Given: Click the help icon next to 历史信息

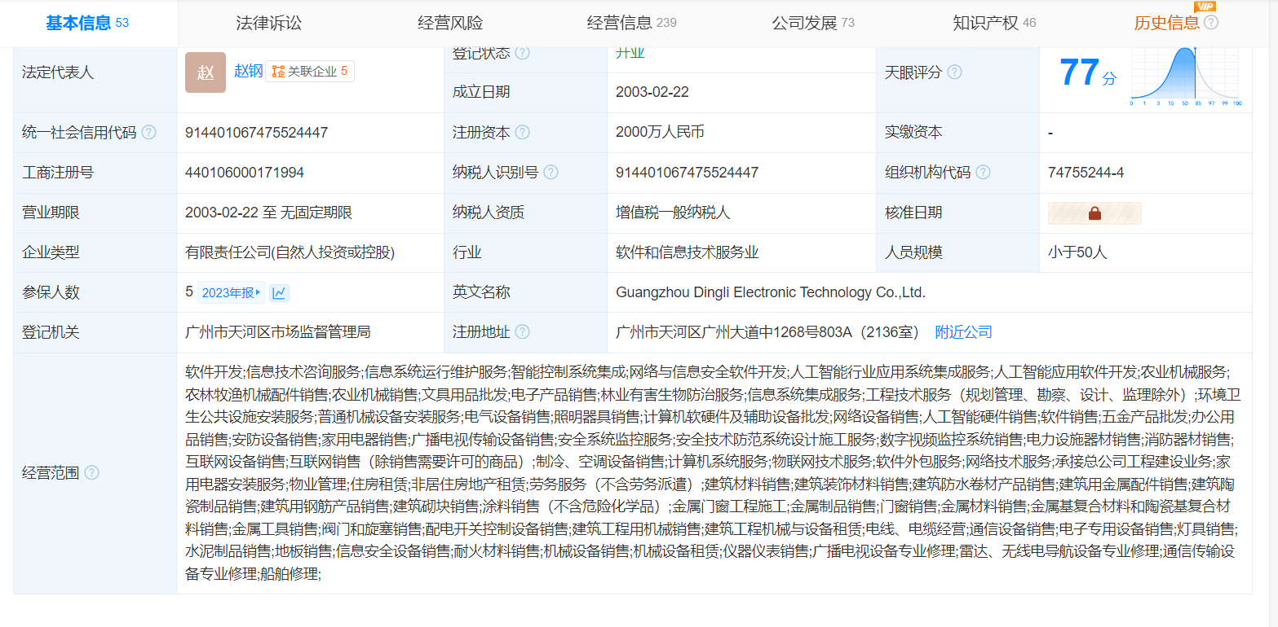Looking at the screenshot, I should tap(1211, 23).
